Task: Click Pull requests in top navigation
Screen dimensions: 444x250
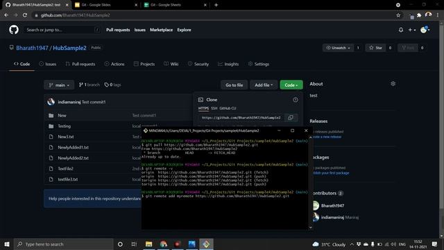Action: 118,30
